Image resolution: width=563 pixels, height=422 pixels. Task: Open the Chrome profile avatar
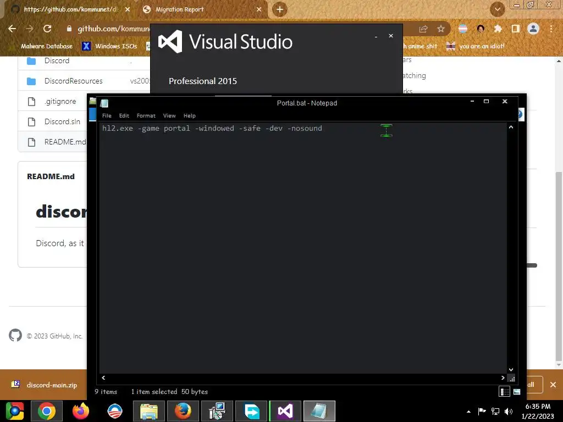tap(533, 29)
